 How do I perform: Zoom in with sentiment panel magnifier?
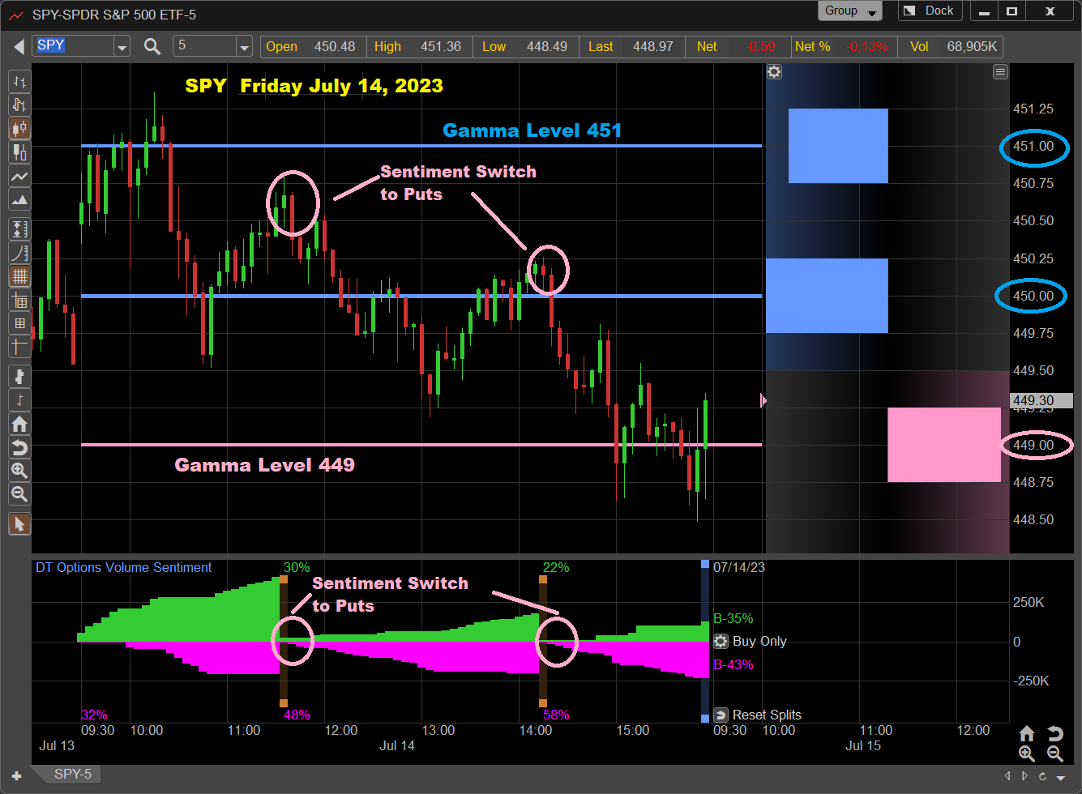click(x=1027, y=754)
